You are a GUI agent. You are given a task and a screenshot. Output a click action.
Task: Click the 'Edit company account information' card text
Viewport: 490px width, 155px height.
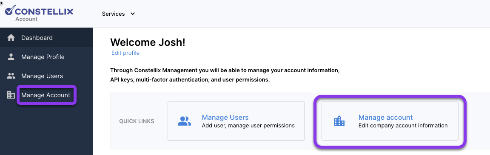[403, 126]
